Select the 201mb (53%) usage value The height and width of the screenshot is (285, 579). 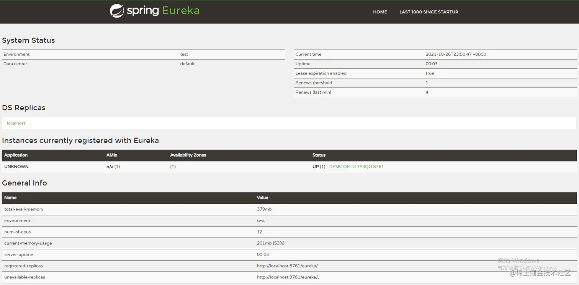[271, 243]
